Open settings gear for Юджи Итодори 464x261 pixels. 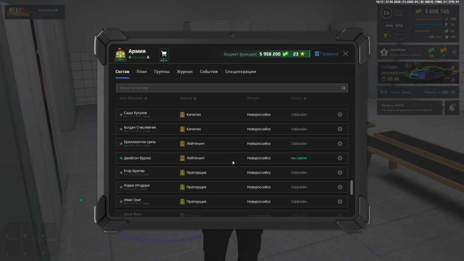pyautogui.click(x=340, y=187)
